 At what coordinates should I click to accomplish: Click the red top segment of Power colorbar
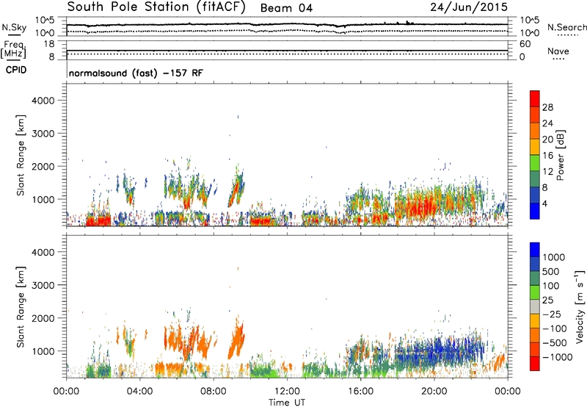coord(535,98)
